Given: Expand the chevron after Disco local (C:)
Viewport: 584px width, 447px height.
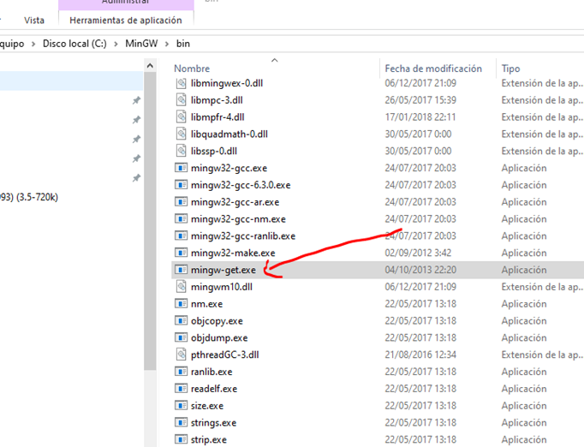Looking at the screenshot, I should coord(118,43).
